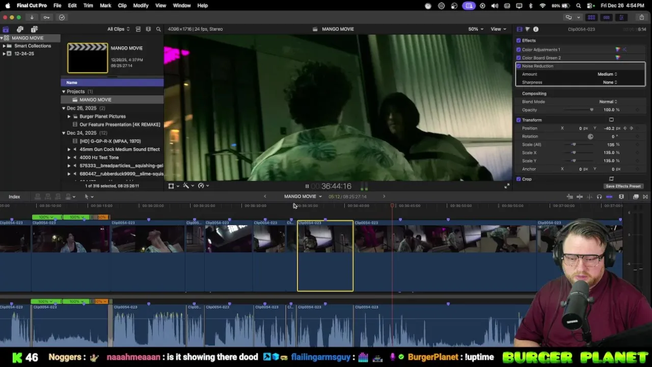Open Sharpness None dropdown

[610, 82]
